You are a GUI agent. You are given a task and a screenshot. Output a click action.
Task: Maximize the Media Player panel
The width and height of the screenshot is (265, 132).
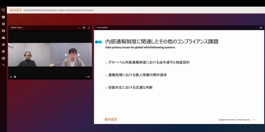(84, 28)
